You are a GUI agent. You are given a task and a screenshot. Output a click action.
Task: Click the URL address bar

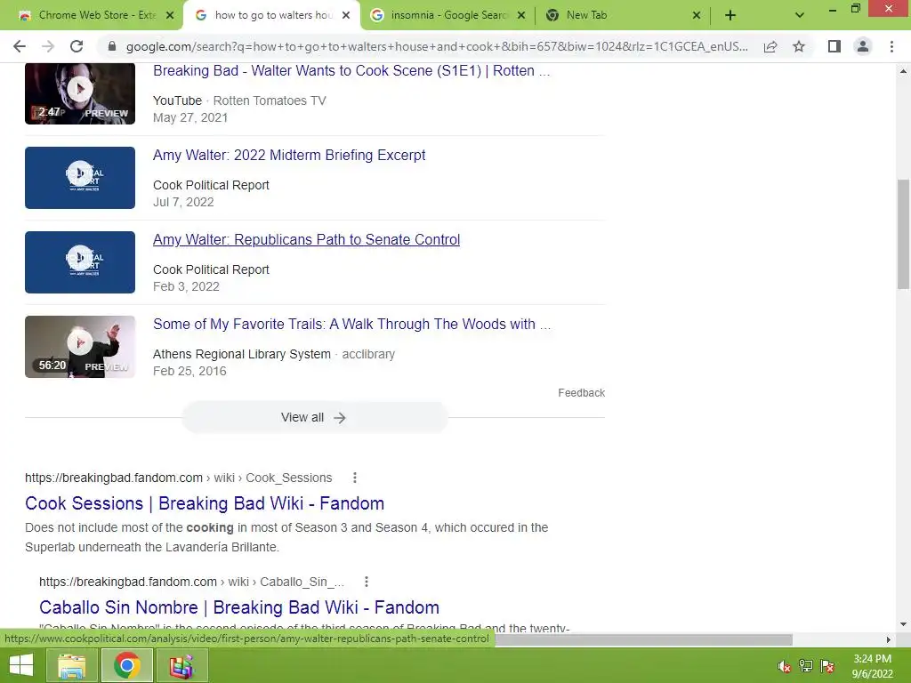click(x=437, y=46)
